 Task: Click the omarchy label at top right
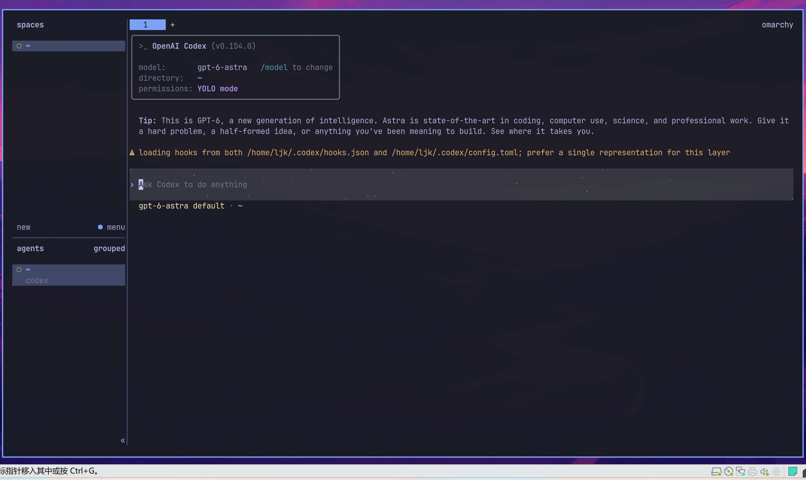pos(778,25)
